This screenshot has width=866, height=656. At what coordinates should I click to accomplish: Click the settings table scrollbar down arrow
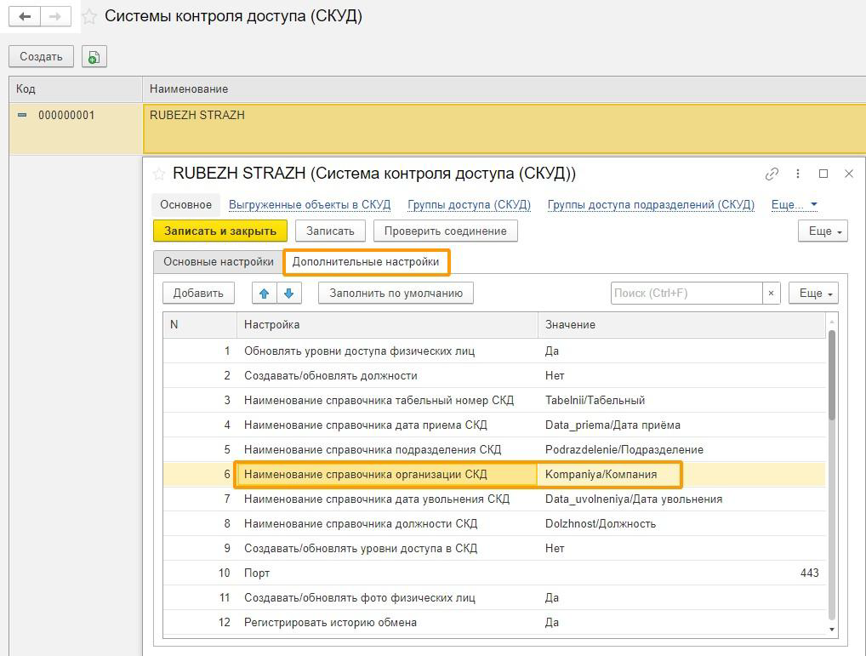click(x=832, y=630)
